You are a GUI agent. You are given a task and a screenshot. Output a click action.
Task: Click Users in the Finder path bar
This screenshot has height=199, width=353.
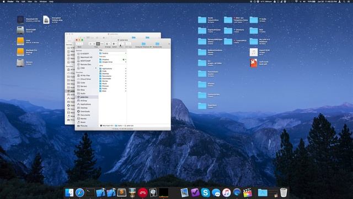[119, 125]
